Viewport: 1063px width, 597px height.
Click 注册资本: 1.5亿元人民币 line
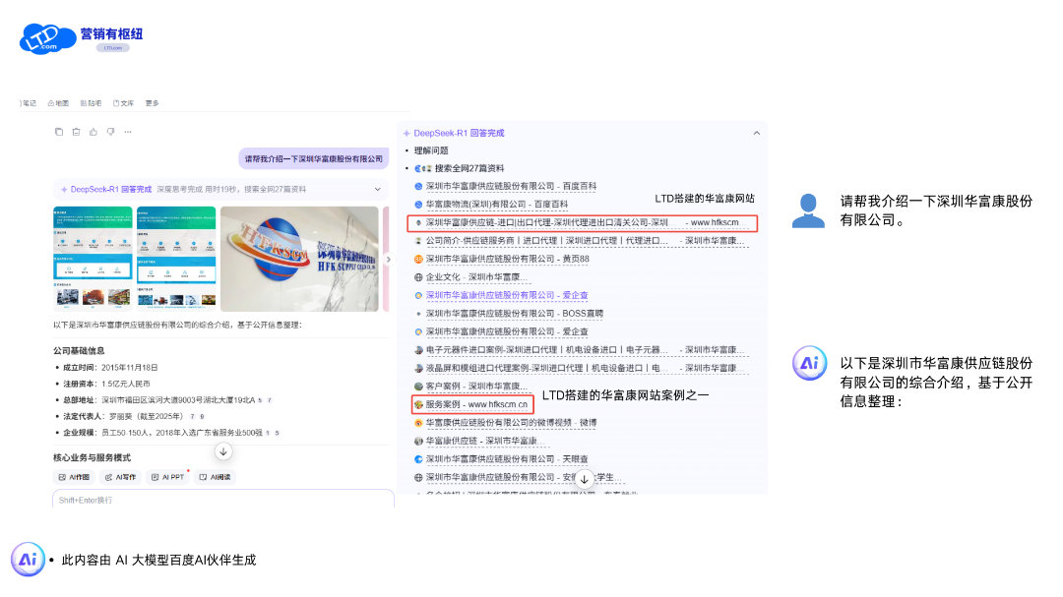106,385
